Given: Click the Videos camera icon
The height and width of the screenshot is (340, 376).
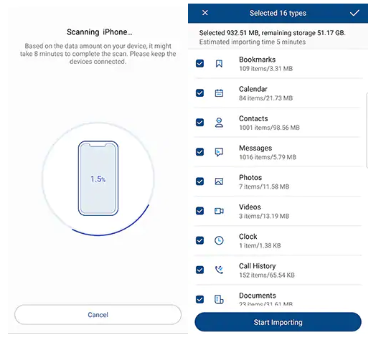Looking at the screenshot, I should click(219, 211).
